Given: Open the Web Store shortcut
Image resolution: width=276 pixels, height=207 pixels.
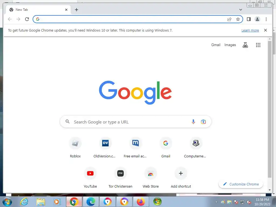Looking at the screenshot, I should tap(151, 178).
